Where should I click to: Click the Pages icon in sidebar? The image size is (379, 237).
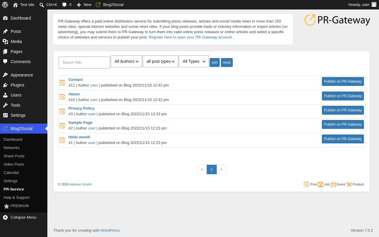pos(5,52)
